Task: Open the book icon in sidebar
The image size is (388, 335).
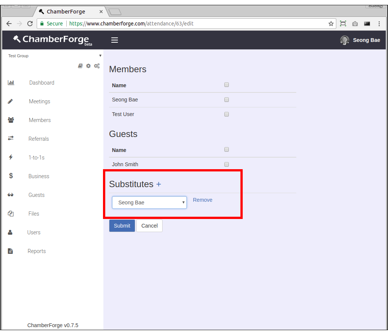Action: 80,66
